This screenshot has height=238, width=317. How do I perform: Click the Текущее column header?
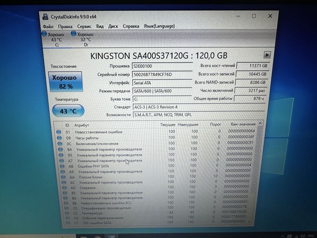[168, 125]
